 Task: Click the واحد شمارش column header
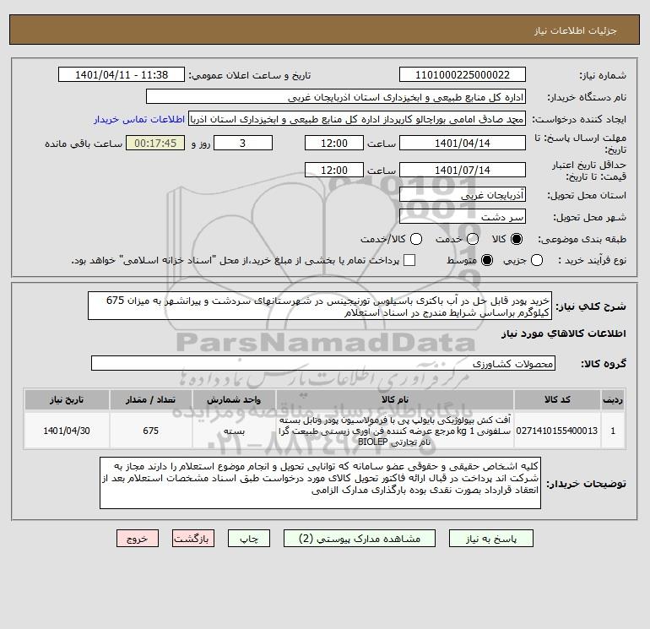click(234, 399)
